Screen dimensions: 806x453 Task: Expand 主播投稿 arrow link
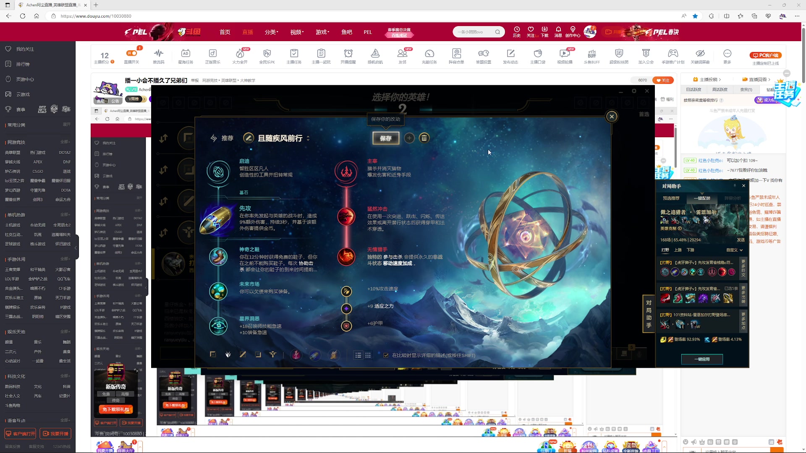(x=707, y=79)
